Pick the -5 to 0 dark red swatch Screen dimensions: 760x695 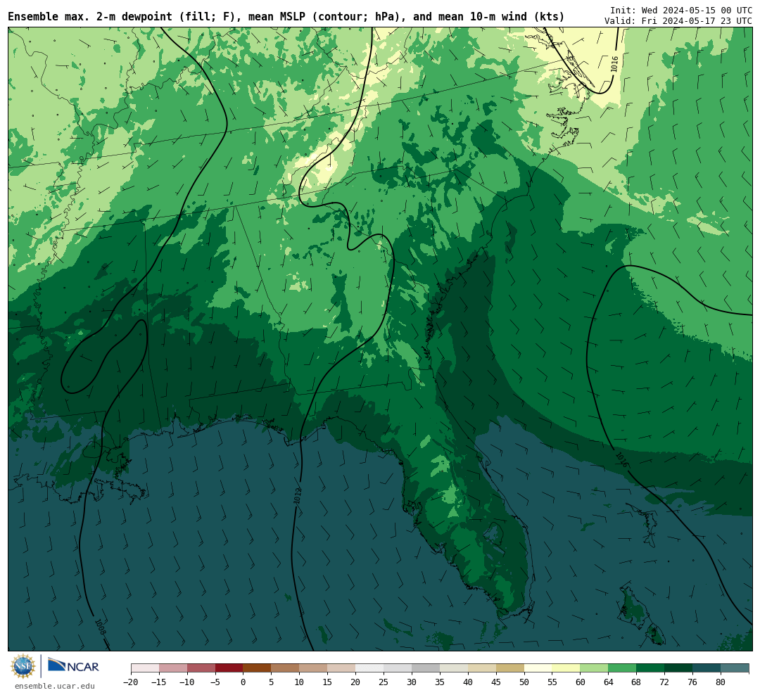coord(229,668)
